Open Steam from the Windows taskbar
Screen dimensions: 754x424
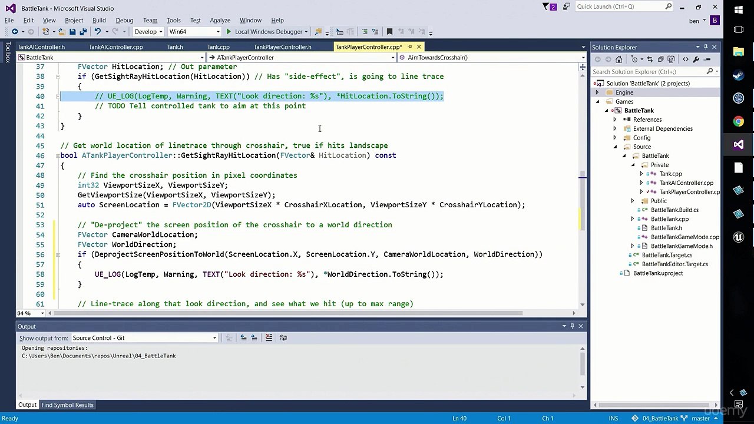739,75
